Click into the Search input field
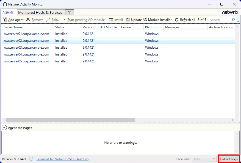Viewport: 241px width, 163px height. pyautogui.click(x=219, y=20)
